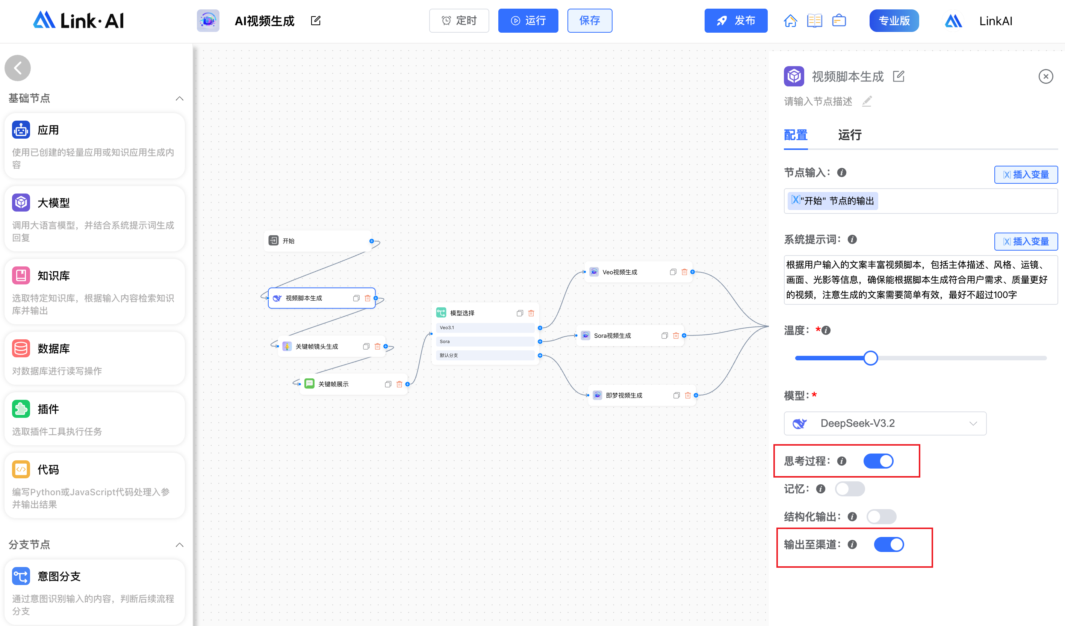Select the 配置 tab

(796, 135)
